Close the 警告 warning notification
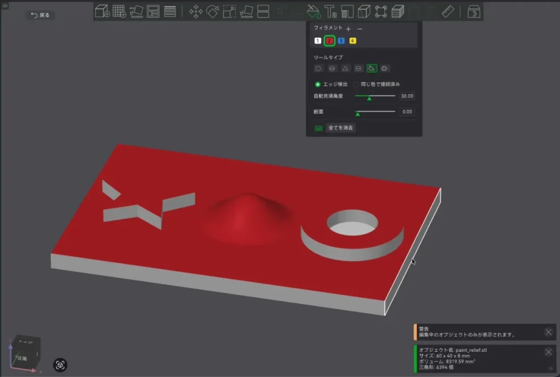 pos(549,332)
